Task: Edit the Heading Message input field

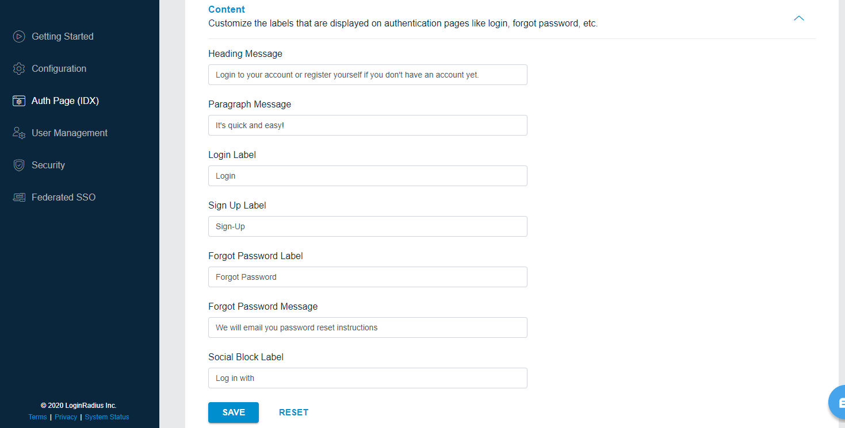Action: 368,75
